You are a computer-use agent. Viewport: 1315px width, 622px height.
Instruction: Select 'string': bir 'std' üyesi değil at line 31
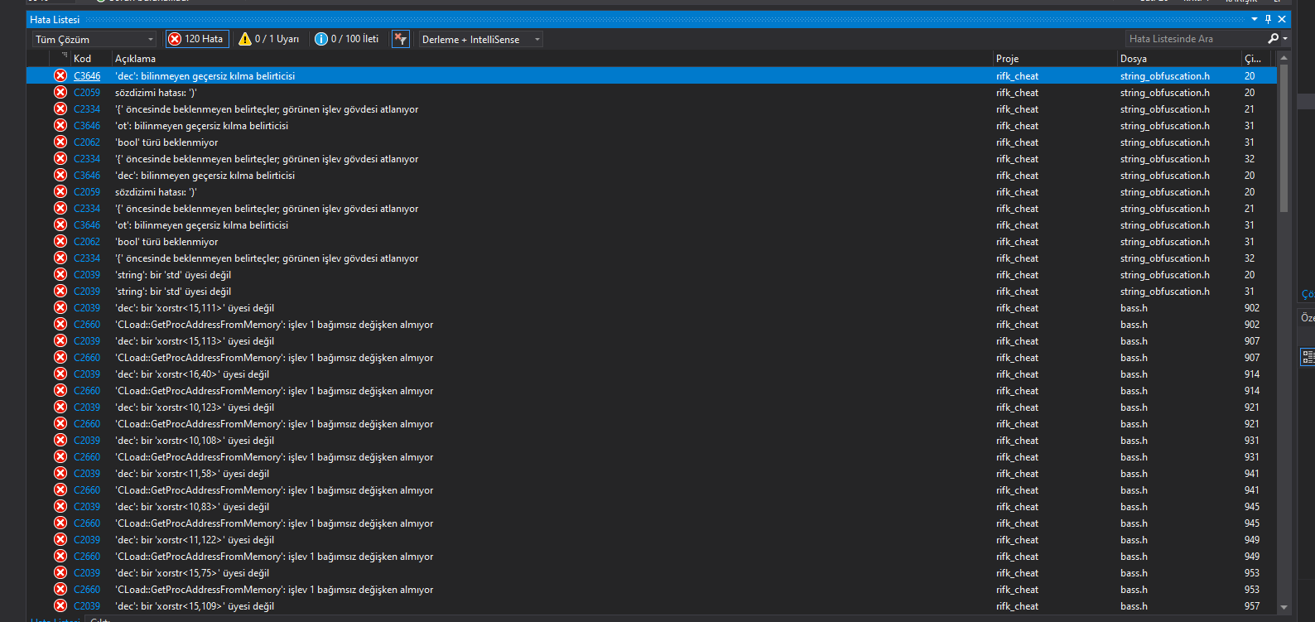[173, 291]
